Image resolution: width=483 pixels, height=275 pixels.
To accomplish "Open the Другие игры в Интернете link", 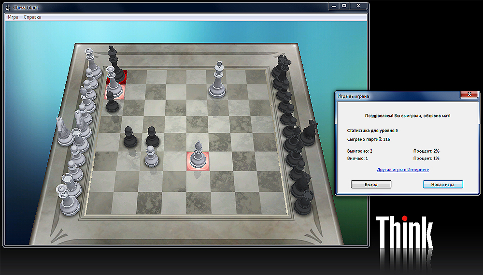I will (403, 170).
